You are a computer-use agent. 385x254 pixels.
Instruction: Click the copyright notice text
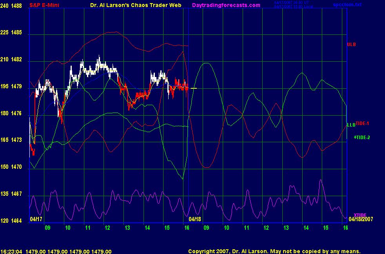pos(274,252)
